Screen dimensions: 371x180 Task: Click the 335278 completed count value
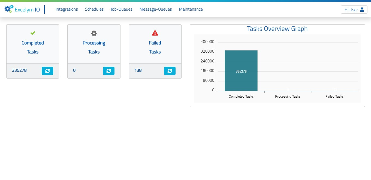click(19, 70)
